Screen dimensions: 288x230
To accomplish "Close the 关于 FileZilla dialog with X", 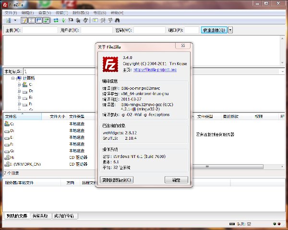I will [x=183, y=46].
